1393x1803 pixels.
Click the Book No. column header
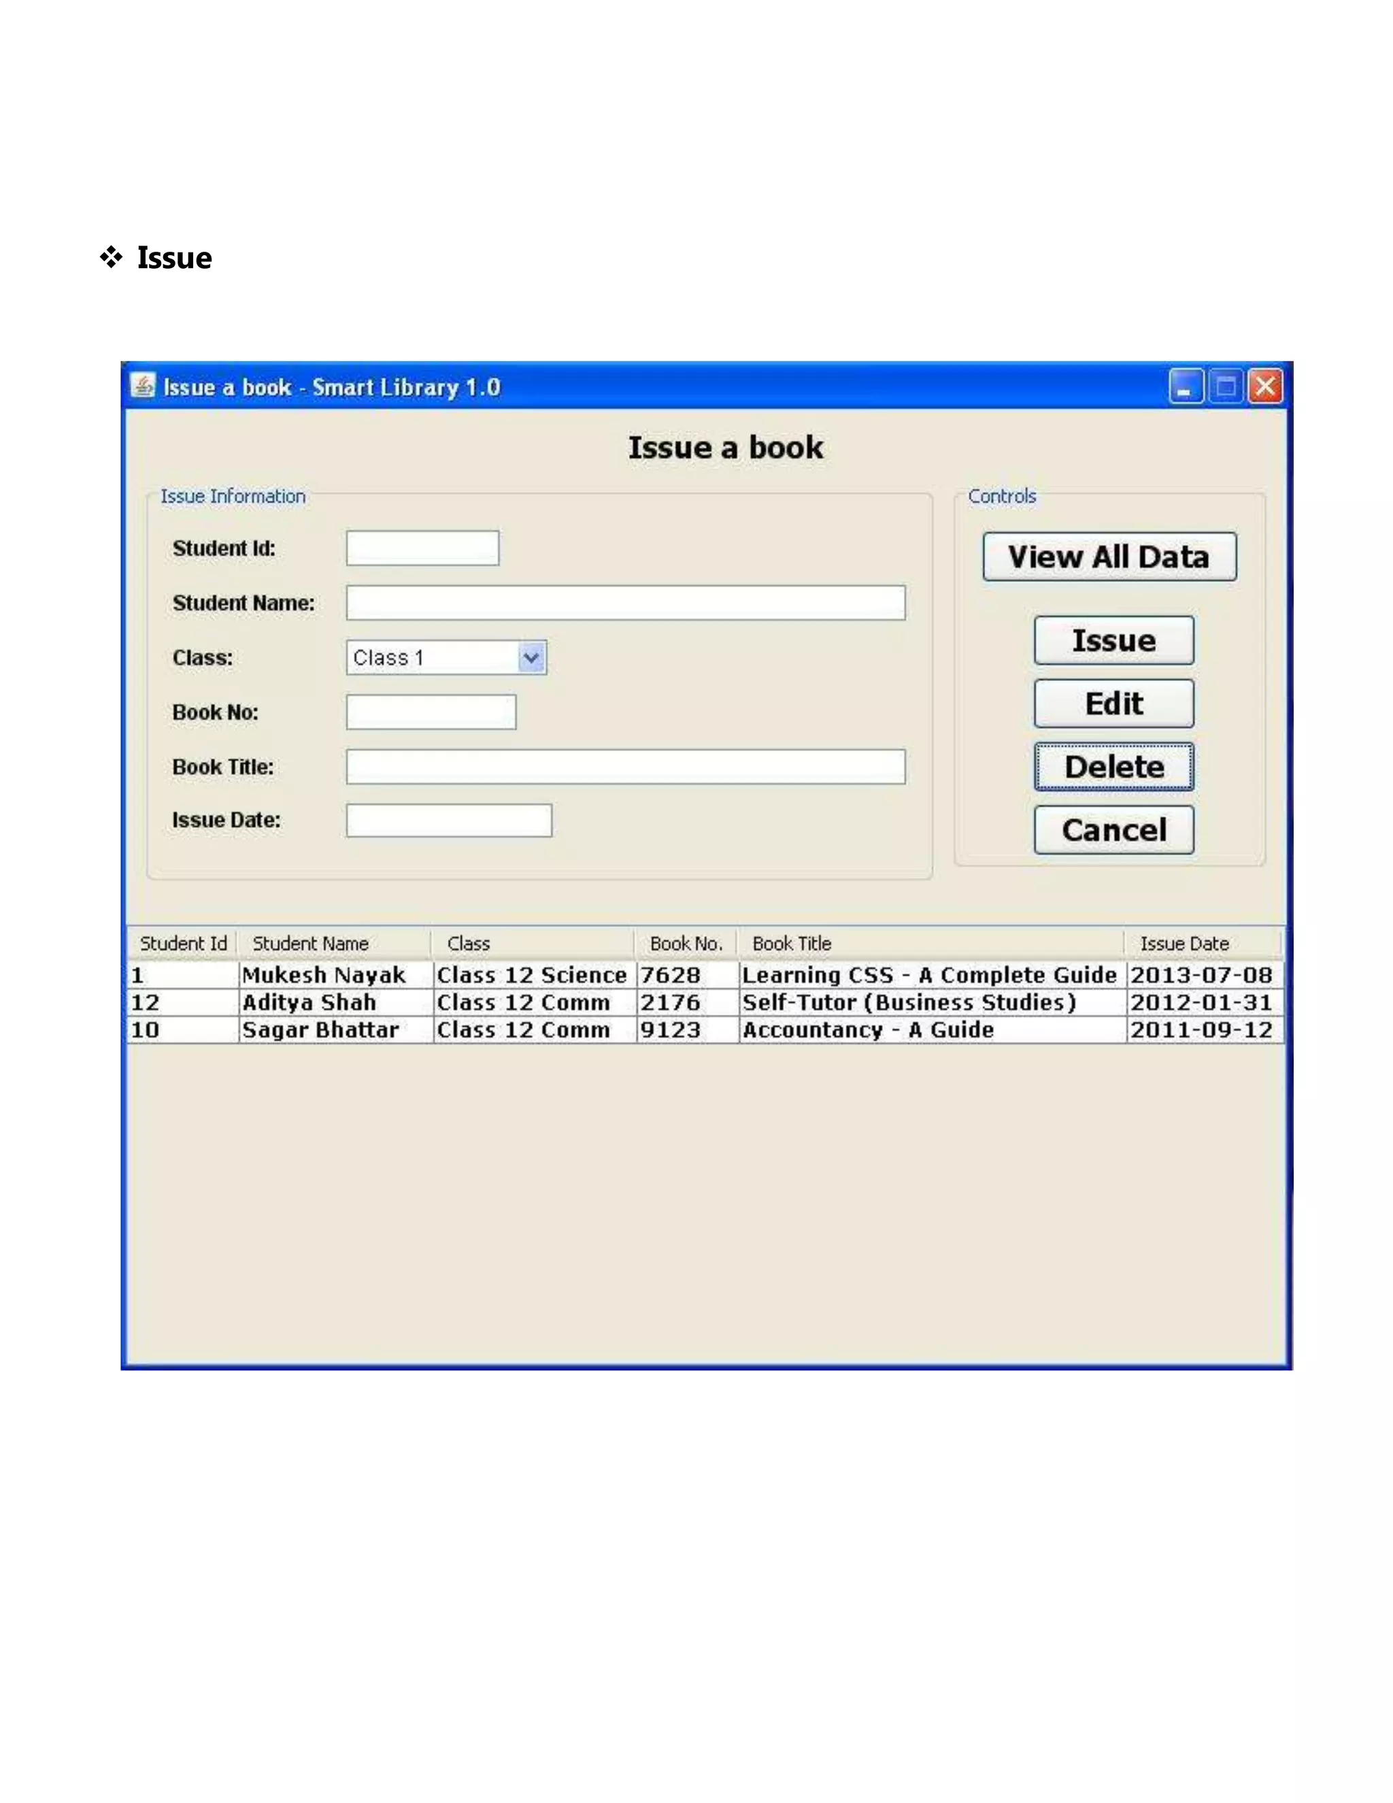pyautogui.click(x=686, y=944)
